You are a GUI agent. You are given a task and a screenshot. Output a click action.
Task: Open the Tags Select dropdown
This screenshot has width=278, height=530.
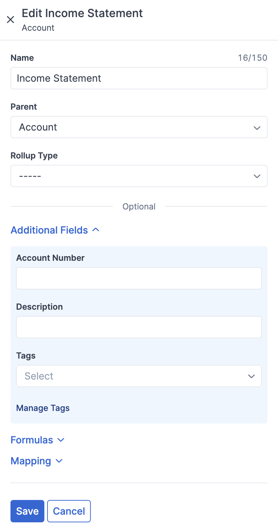(139, 376)
